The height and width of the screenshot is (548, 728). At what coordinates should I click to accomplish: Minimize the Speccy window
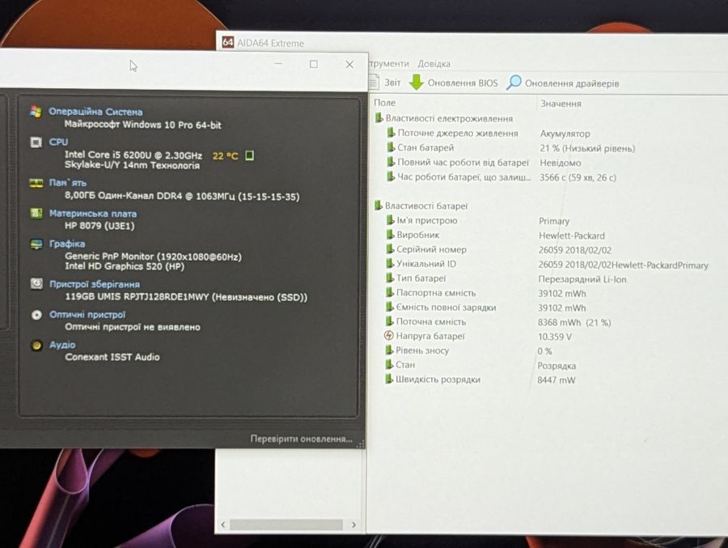pyautogui.click(x=278, y=64)
